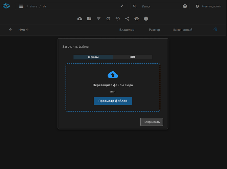
Task: Click the share icon
Action: pos(127,19)
